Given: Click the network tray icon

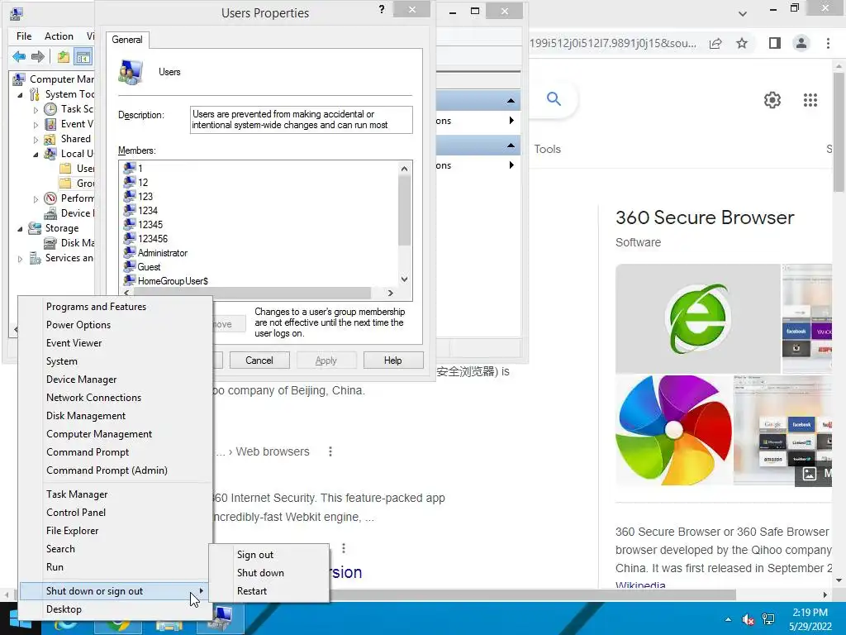Looking at the screenshot, I should tap(768, 619).
